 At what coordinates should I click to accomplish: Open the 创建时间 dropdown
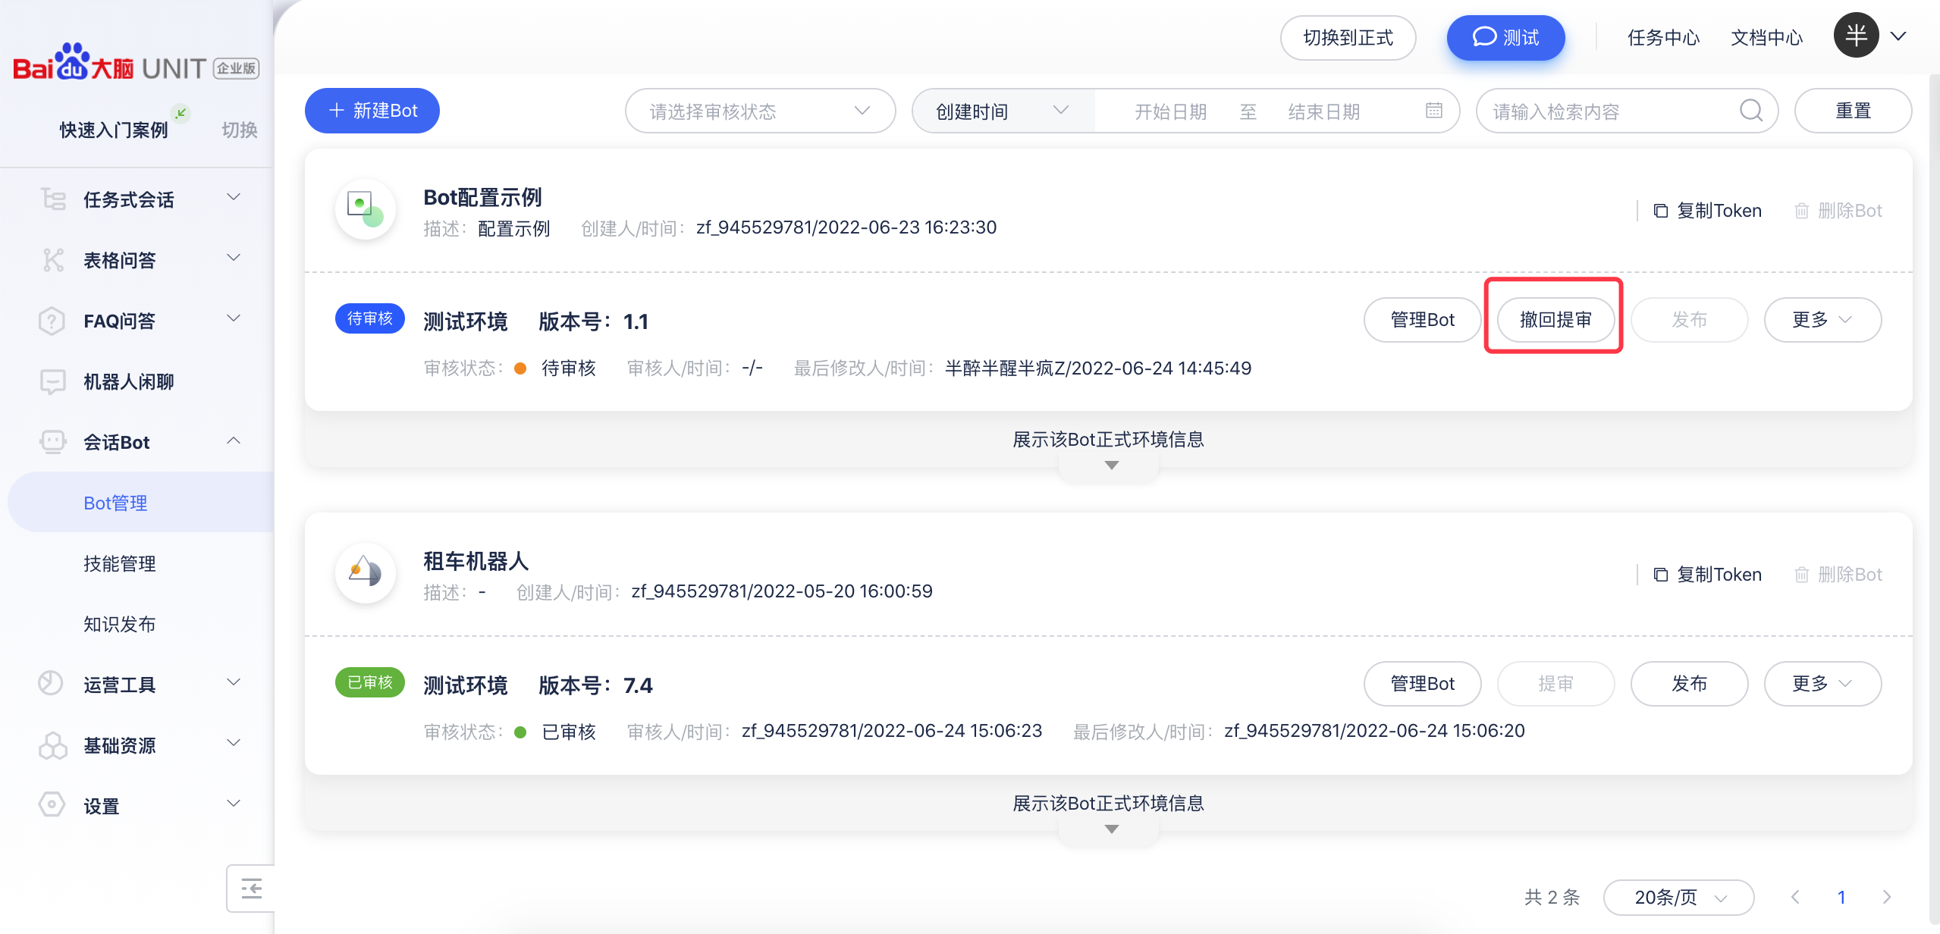click(1003, 111)
